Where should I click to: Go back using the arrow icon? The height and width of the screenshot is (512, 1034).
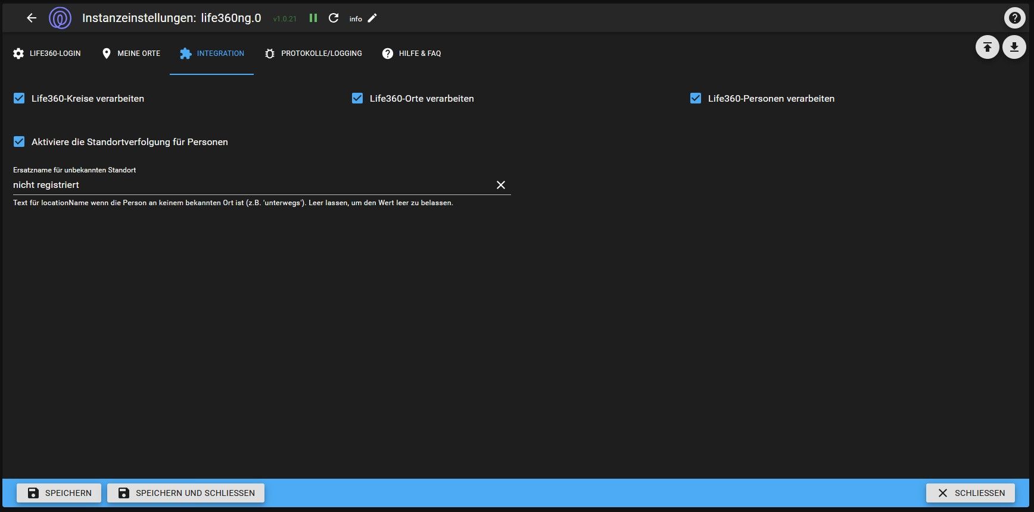tap(32, 18)
